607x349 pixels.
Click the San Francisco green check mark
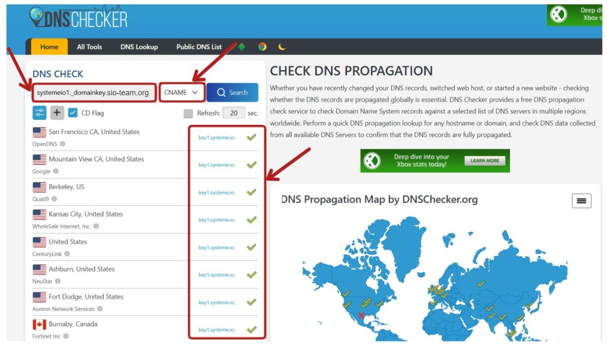pyautogui.click(x=251, y=137)
